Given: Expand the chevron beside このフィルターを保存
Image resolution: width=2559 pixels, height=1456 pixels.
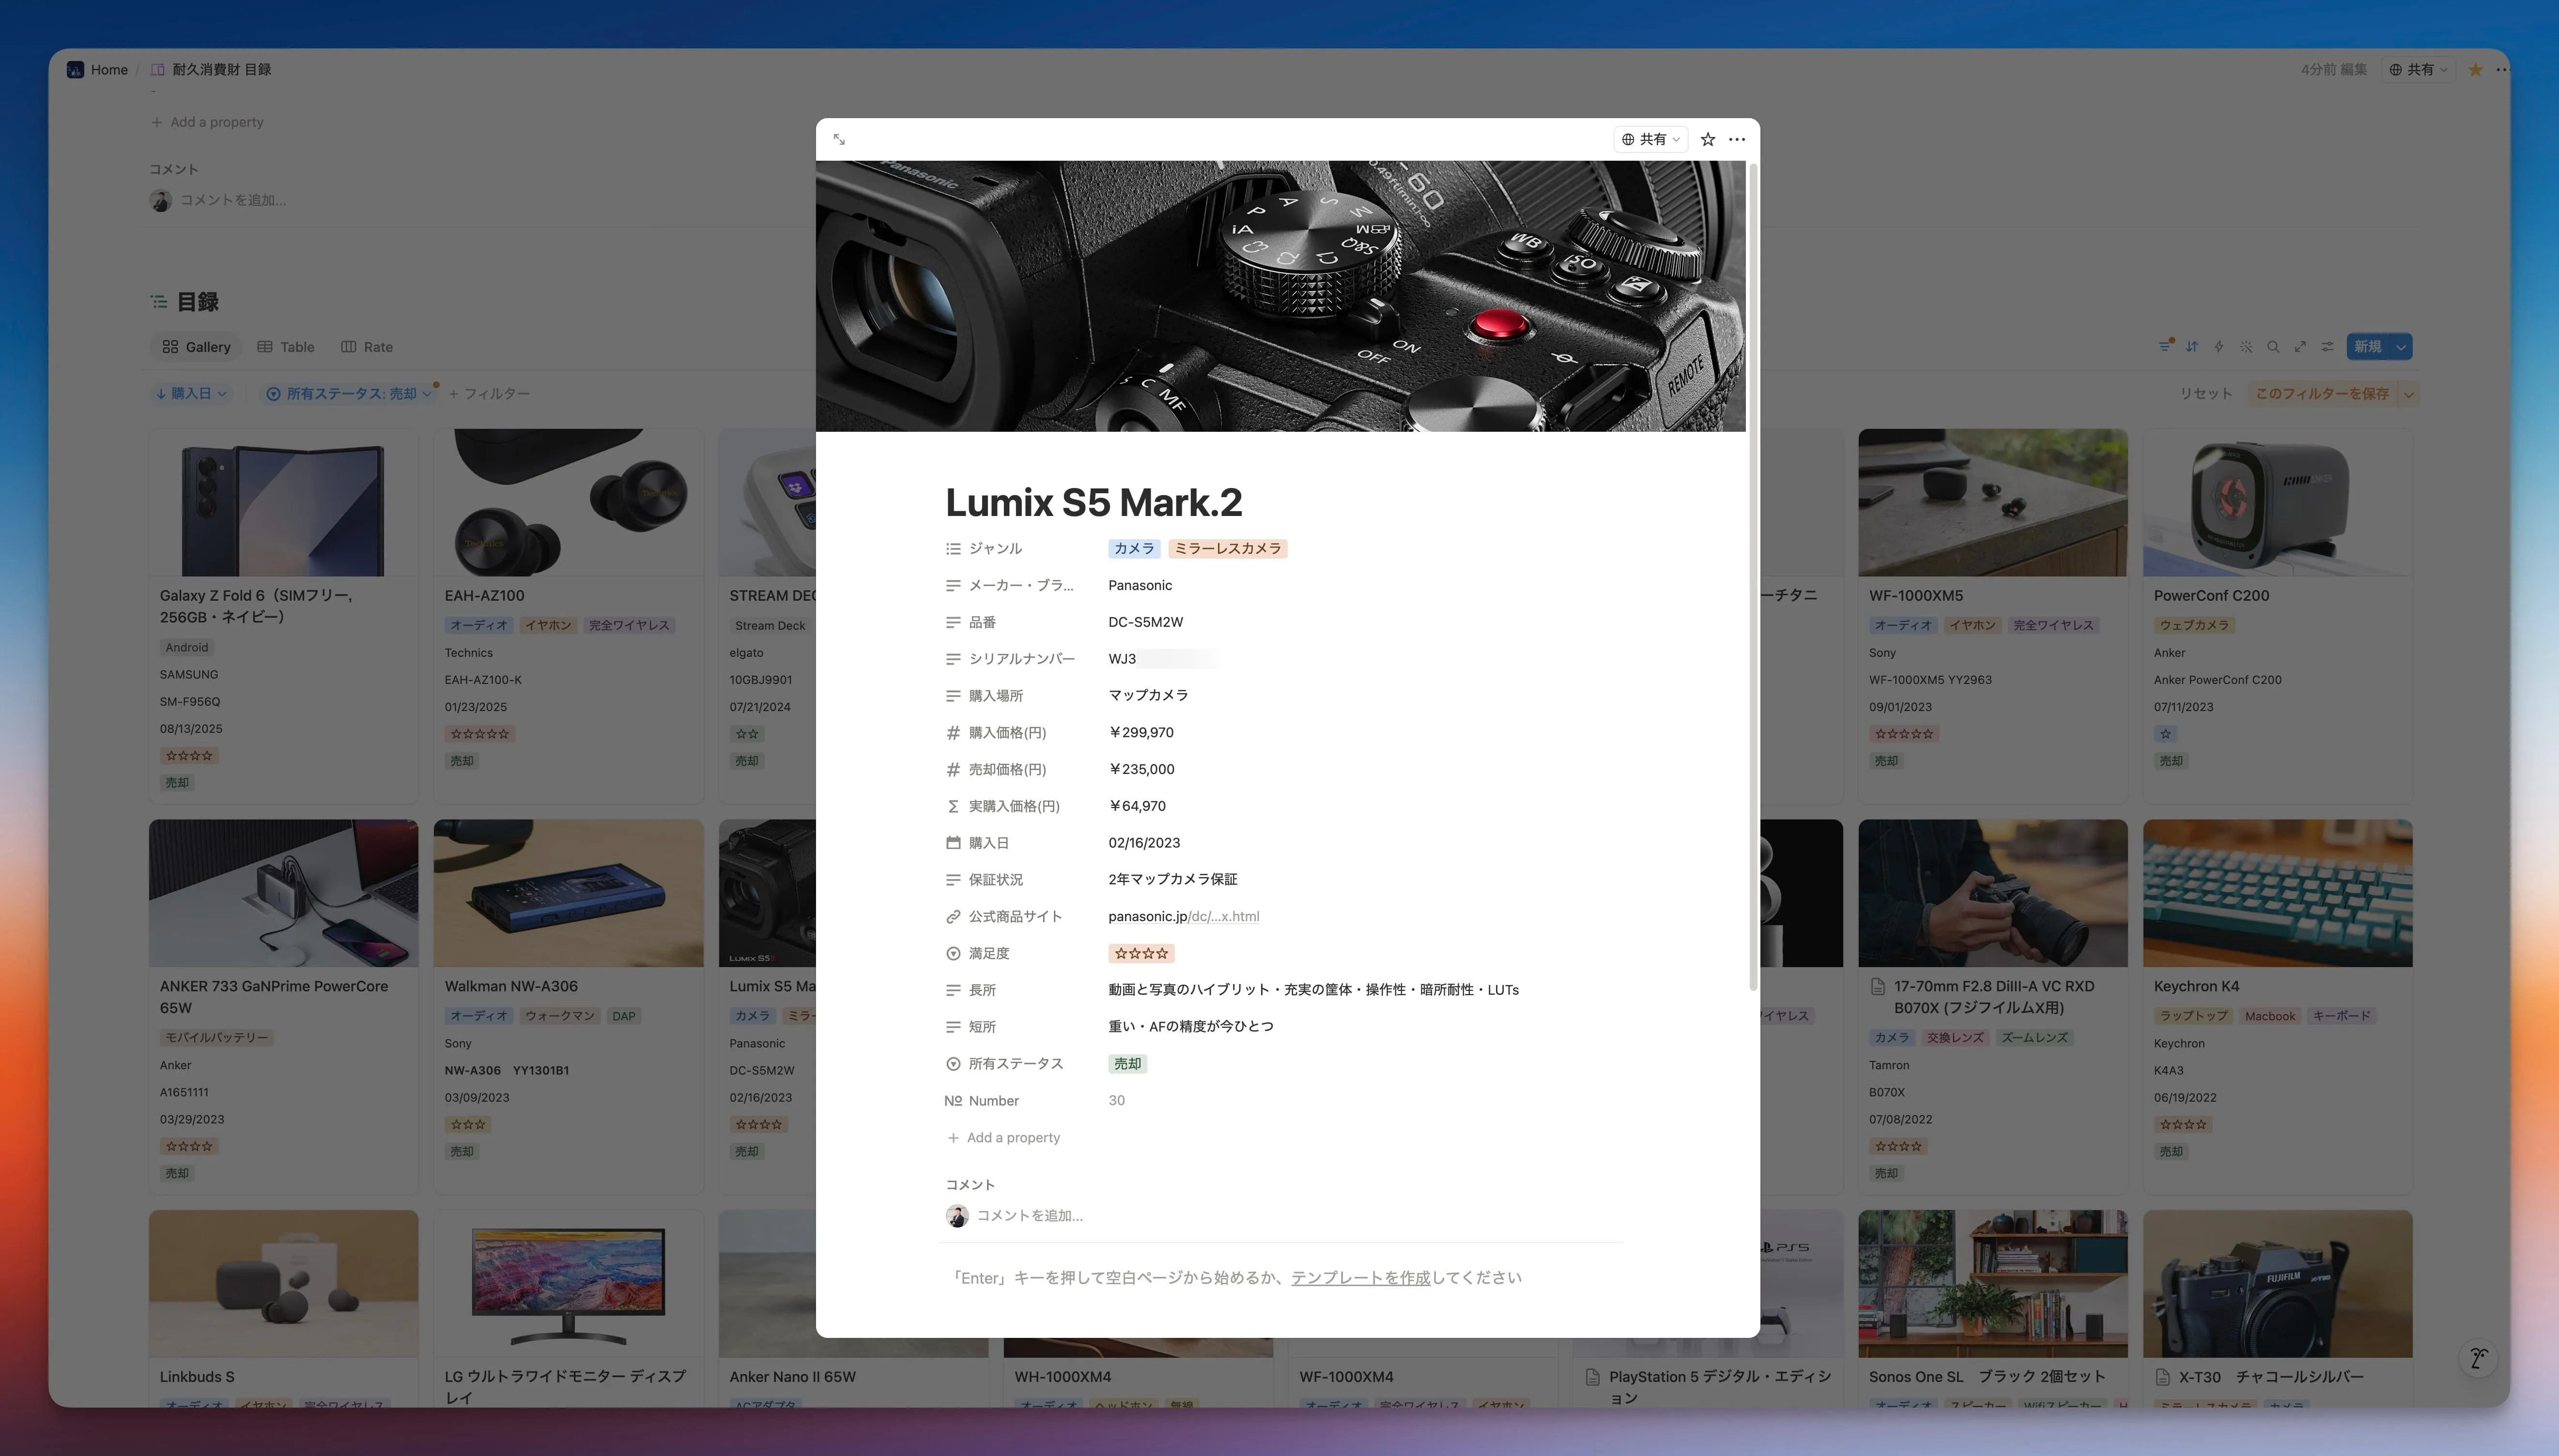Looking at the screenshot, I should (2408, 394).
